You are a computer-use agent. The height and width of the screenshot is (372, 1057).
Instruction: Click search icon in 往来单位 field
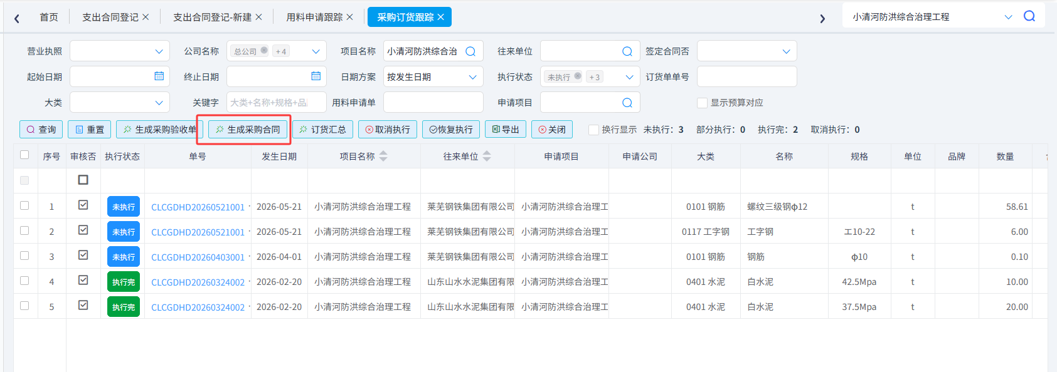point(627,51)
